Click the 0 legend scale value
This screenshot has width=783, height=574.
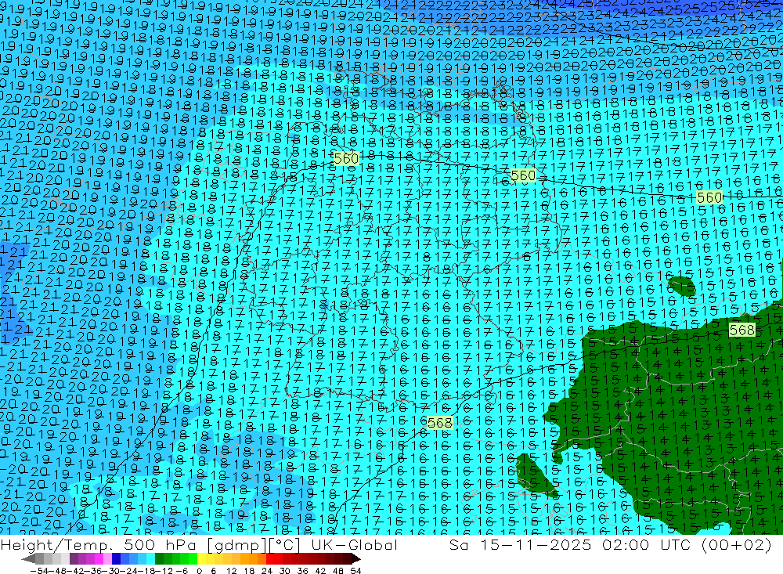click(199, 571)
